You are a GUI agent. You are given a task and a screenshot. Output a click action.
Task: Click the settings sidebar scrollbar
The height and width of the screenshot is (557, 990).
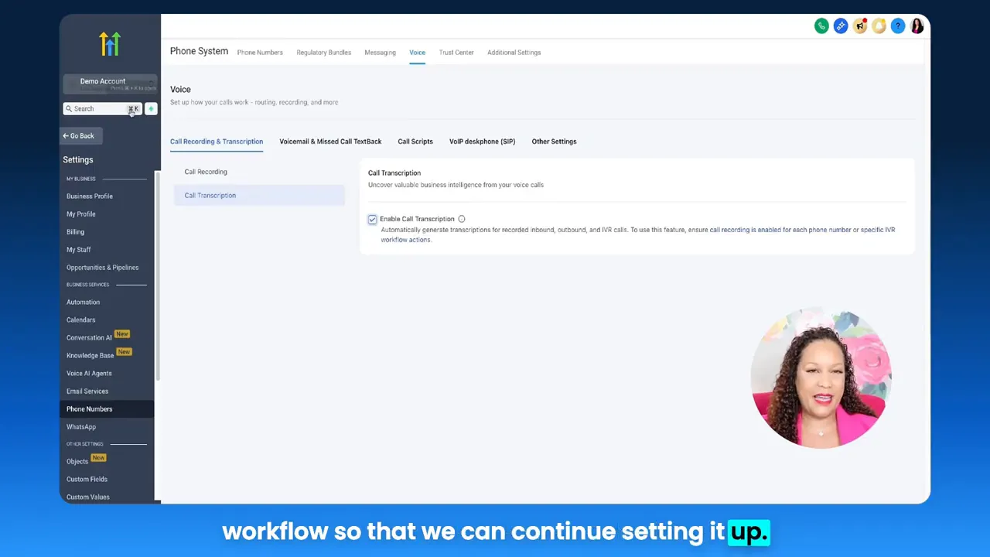[x=158, y=275]
